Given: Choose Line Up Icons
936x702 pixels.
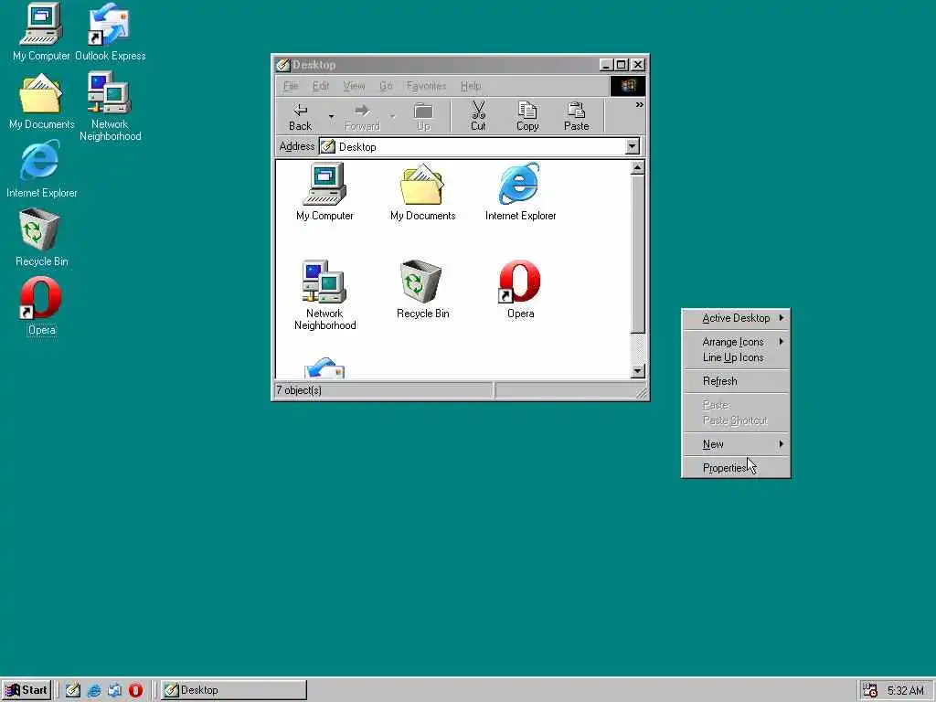Looking at the screenshot, I should (x=736, y=357).
